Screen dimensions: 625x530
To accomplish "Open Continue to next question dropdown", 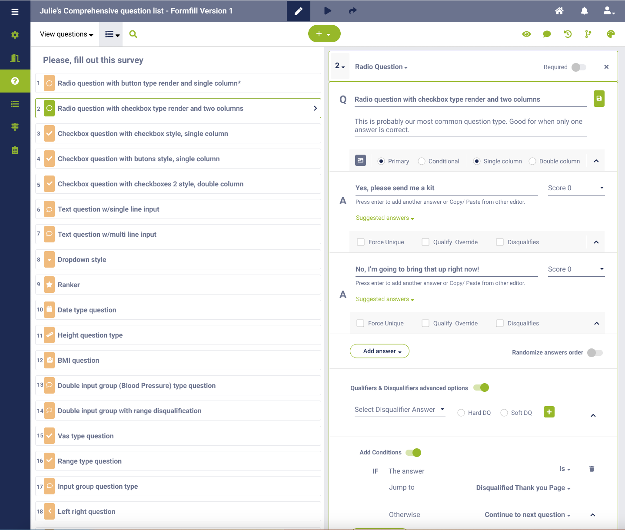I will pyautogui.click(x=528, y=515).
